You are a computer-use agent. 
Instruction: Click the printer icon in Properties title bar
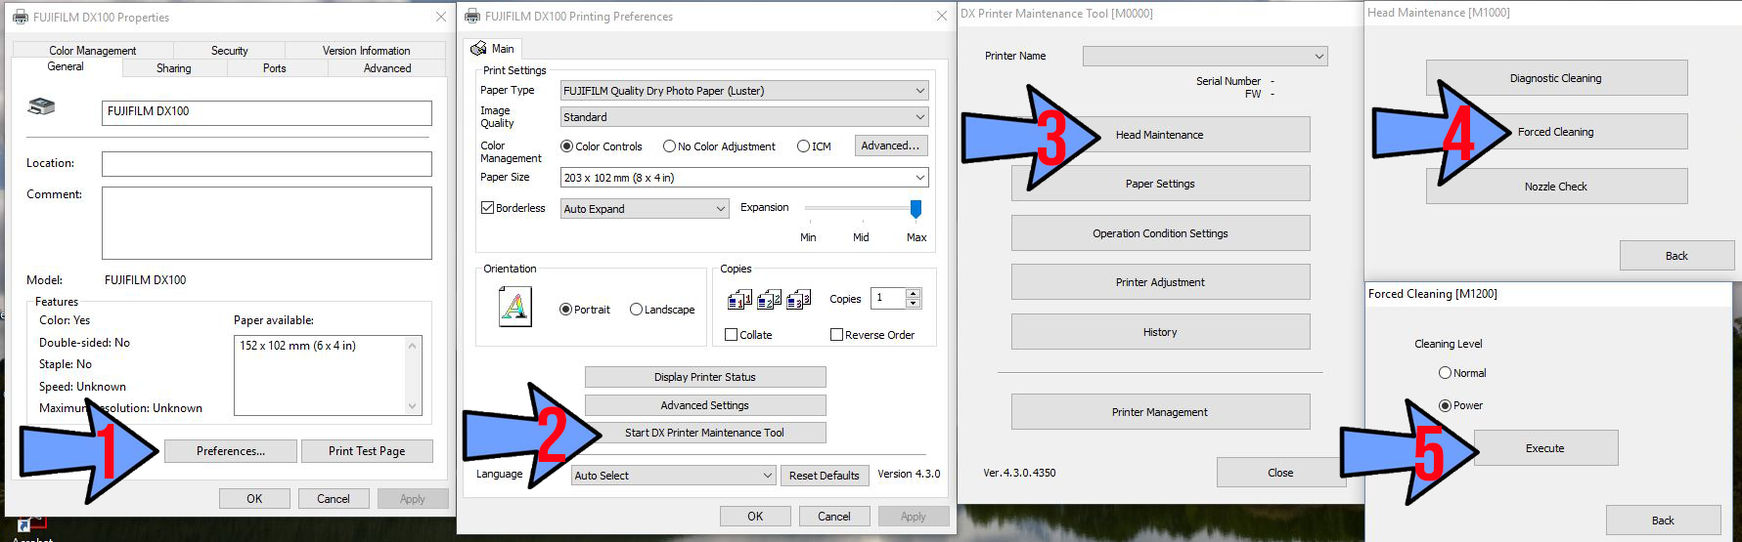(x=20, y=17)
